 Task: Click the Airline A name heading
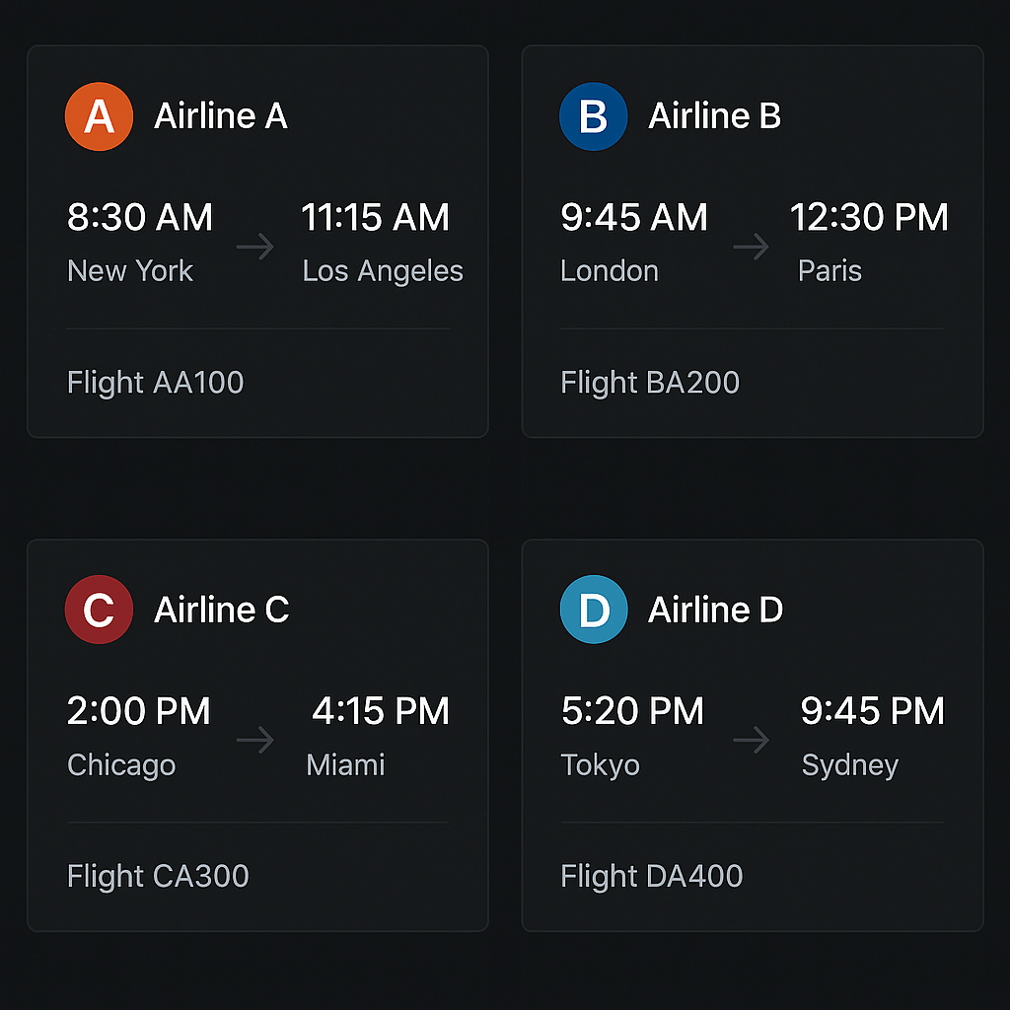pyautogui.click(x=221, y=116)
